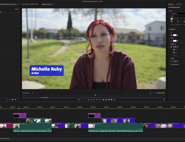
Task: Select the purple graphic clip near timeline start
Action: (20, 115)
